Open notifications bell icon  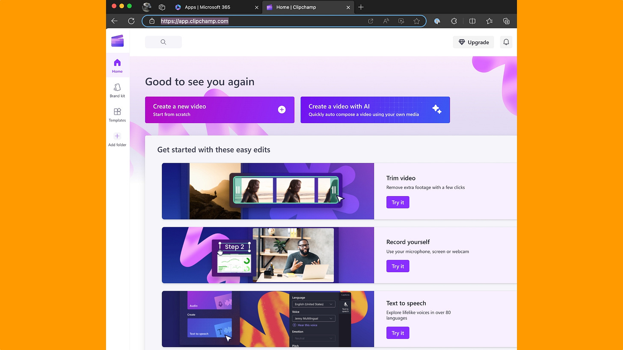pos(506,42)
